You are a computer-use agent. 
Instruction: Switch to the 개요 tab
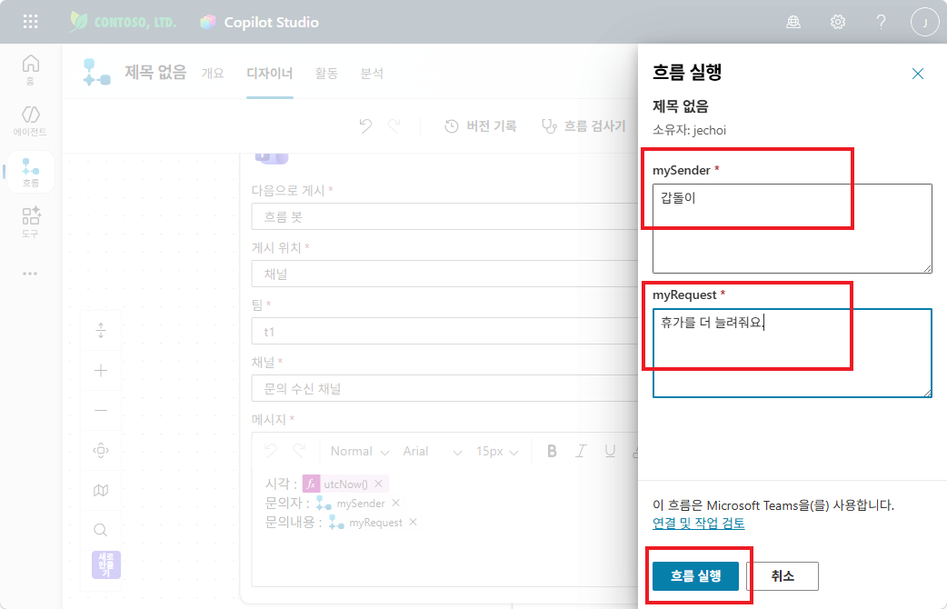click(x=213, y=73)
